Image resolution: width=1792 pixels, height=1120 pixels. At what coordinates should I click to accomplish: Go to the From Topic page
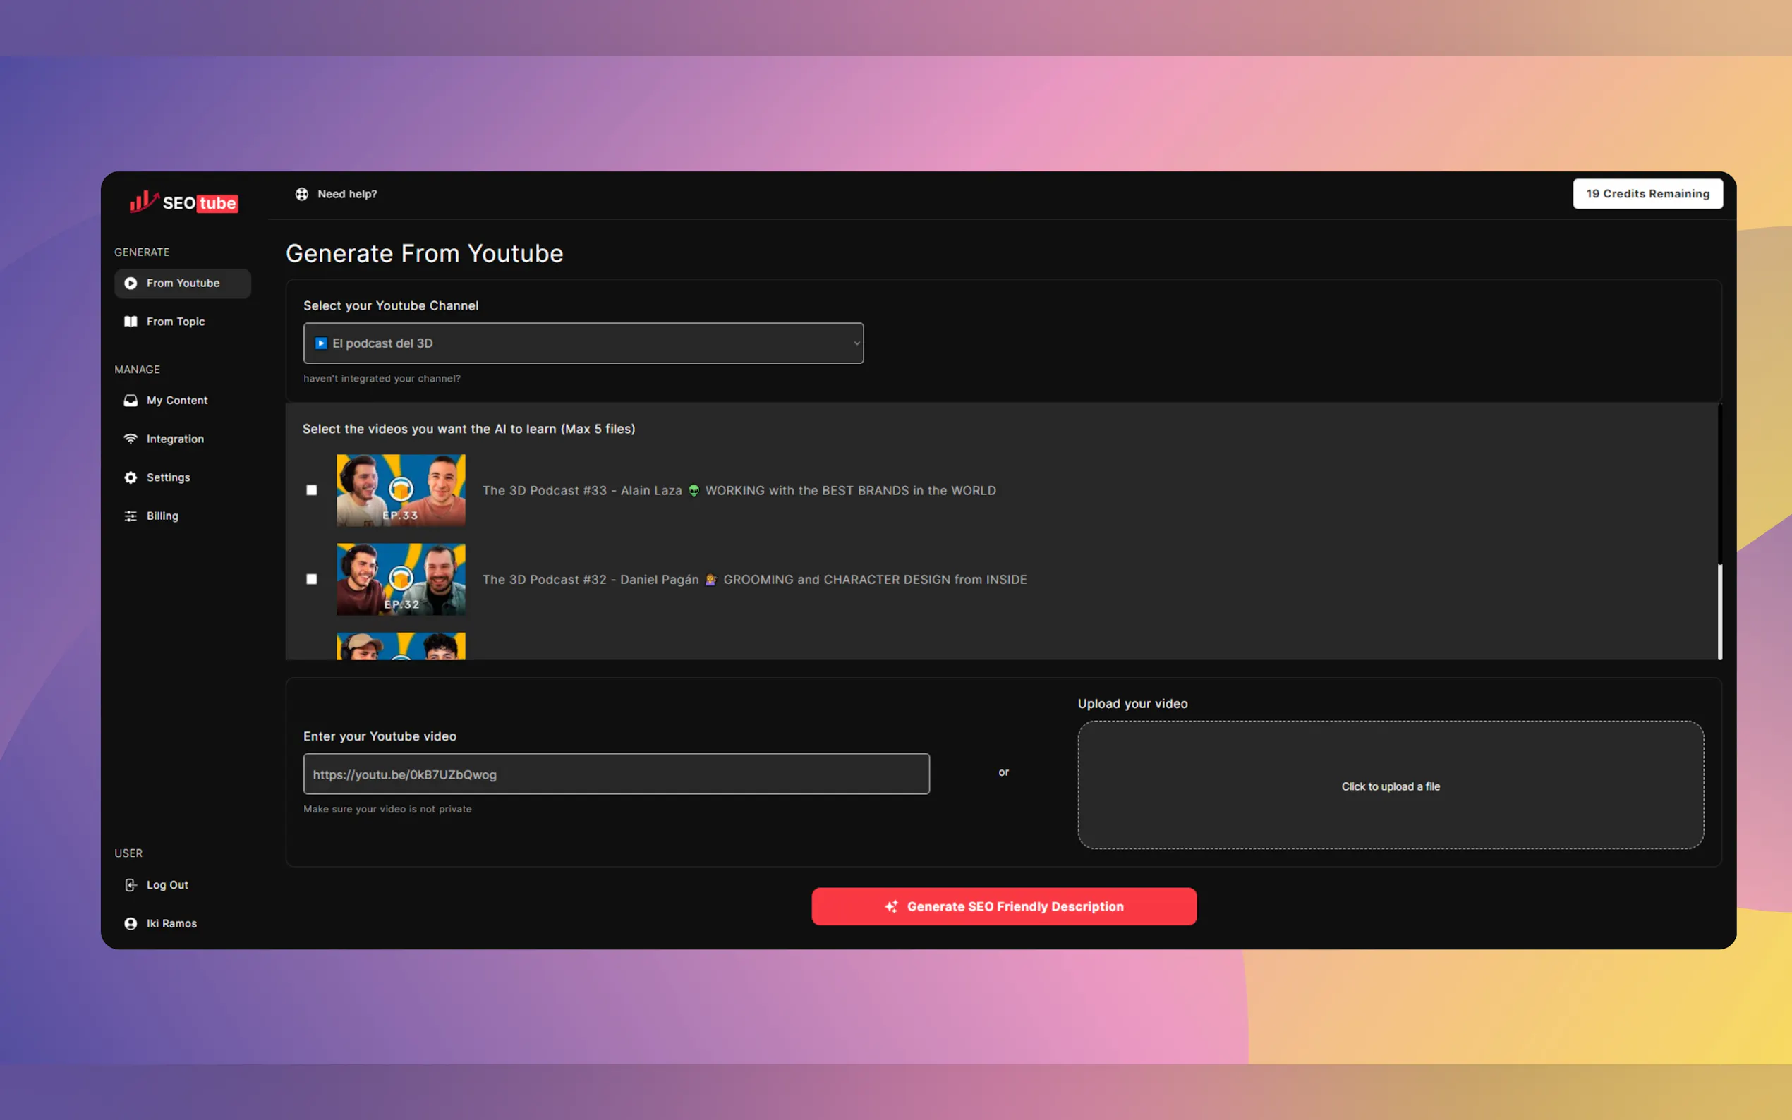coord(176,322)
